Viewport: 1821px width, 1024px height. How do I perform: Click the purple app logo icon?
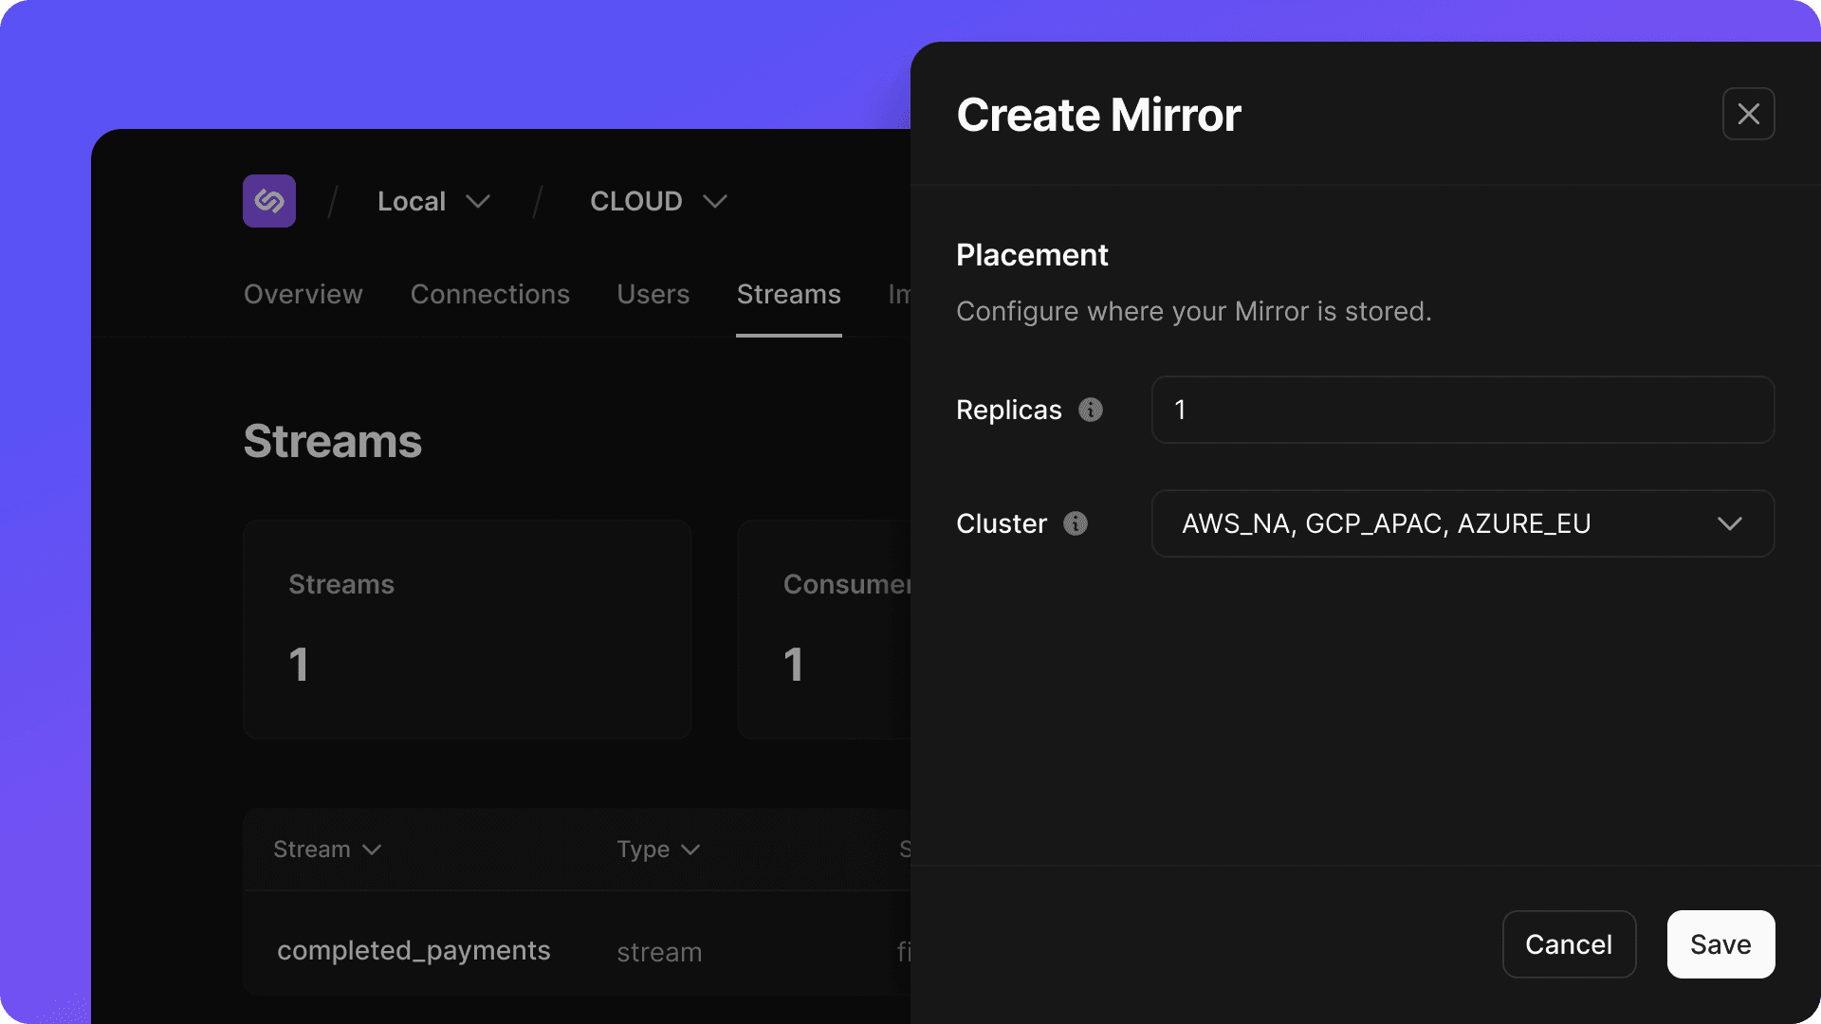click(269, 201)
